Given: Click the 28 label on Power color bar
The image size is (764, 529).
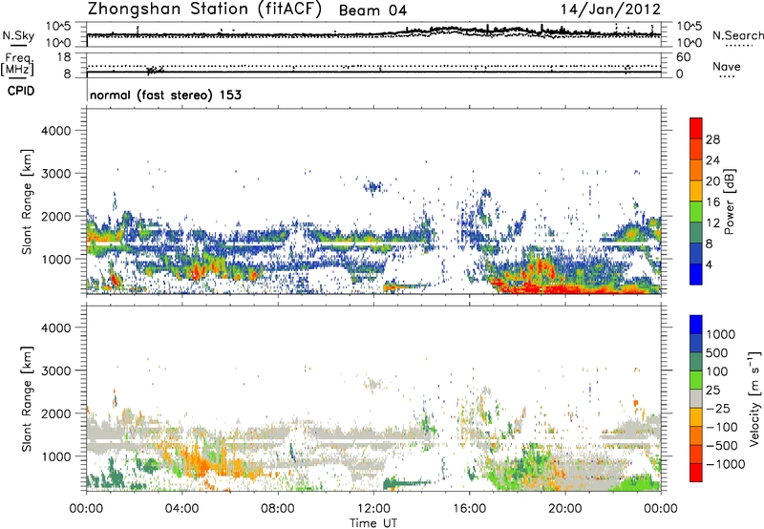Looking at the screenshot, I should coord(712,139).
